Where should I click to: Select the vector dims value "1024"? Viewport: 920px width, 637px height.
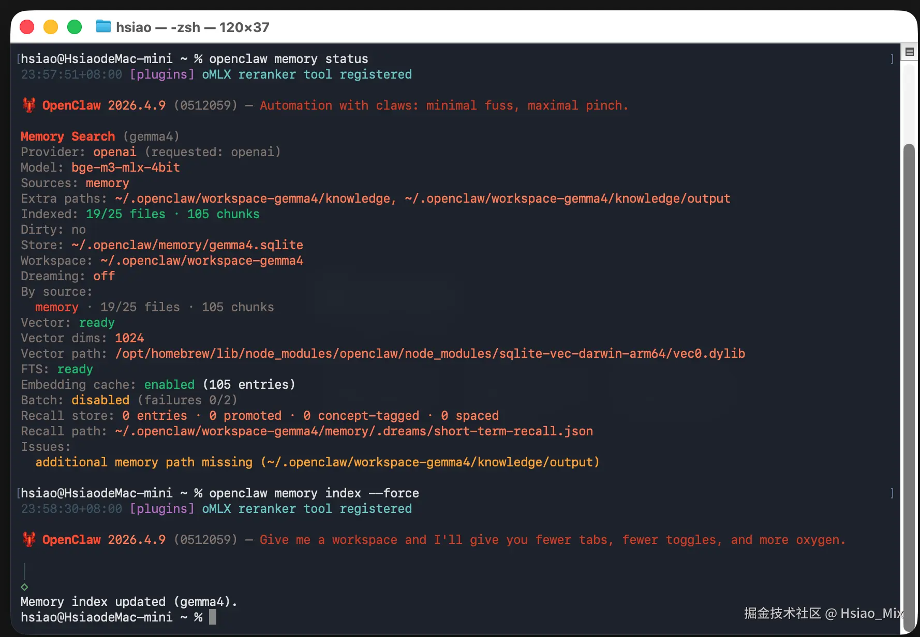point(129,338)
